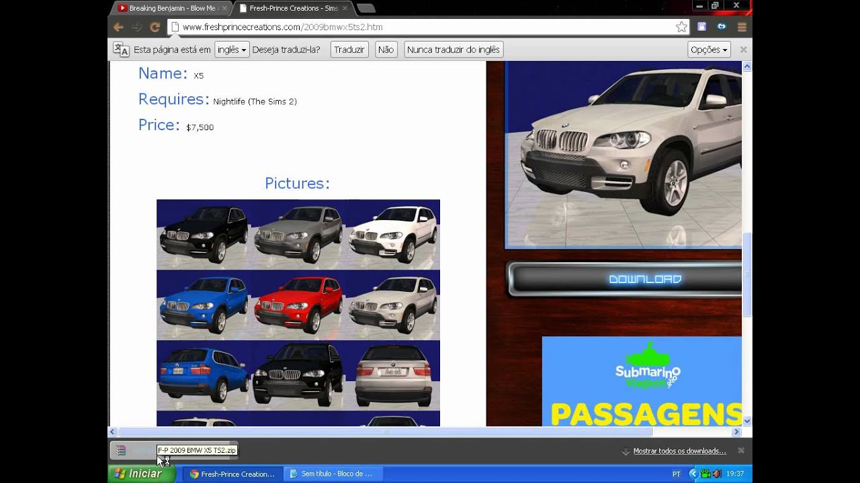Click Nunca traduzir do inglês button
Screen dimensions: 860x483
(x=454, y=50)
